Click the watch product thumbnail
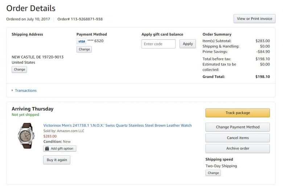 pyautogui.click(x=25, y=135)
